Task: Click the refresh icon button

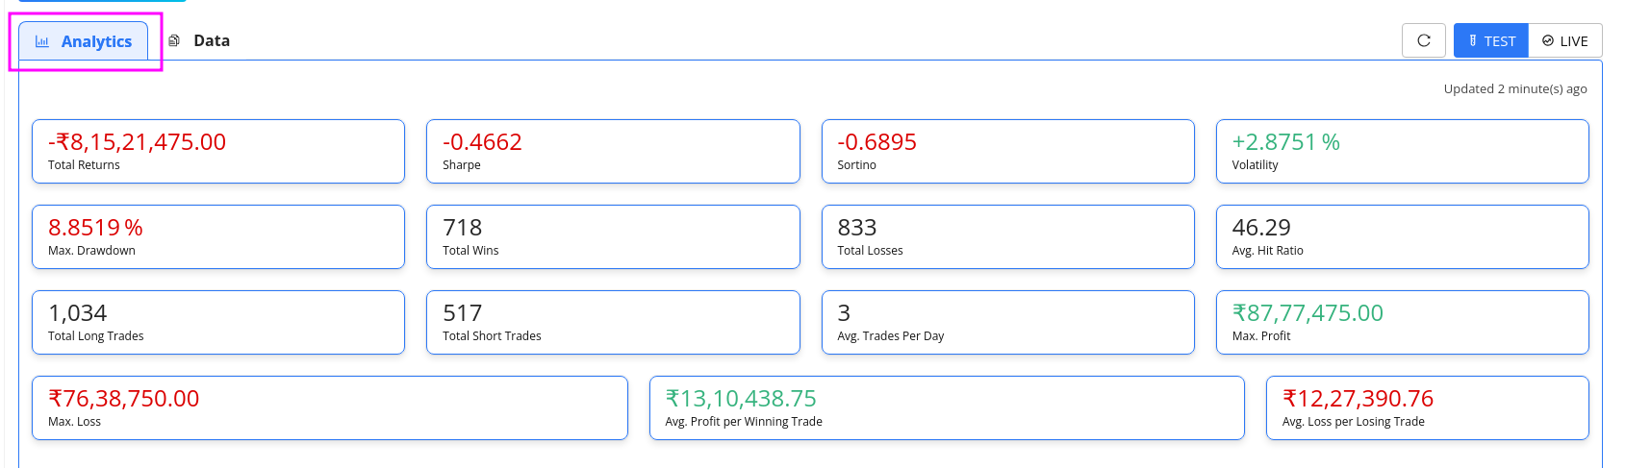Action: (x=1424, y=40)
